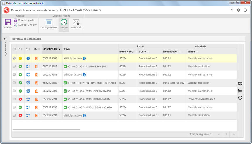This screenshot has height=144, width=252.
Task: Select cell 001.01.02-004 - MITSUBISHI M-H4050
Action: tap(90, 91)
